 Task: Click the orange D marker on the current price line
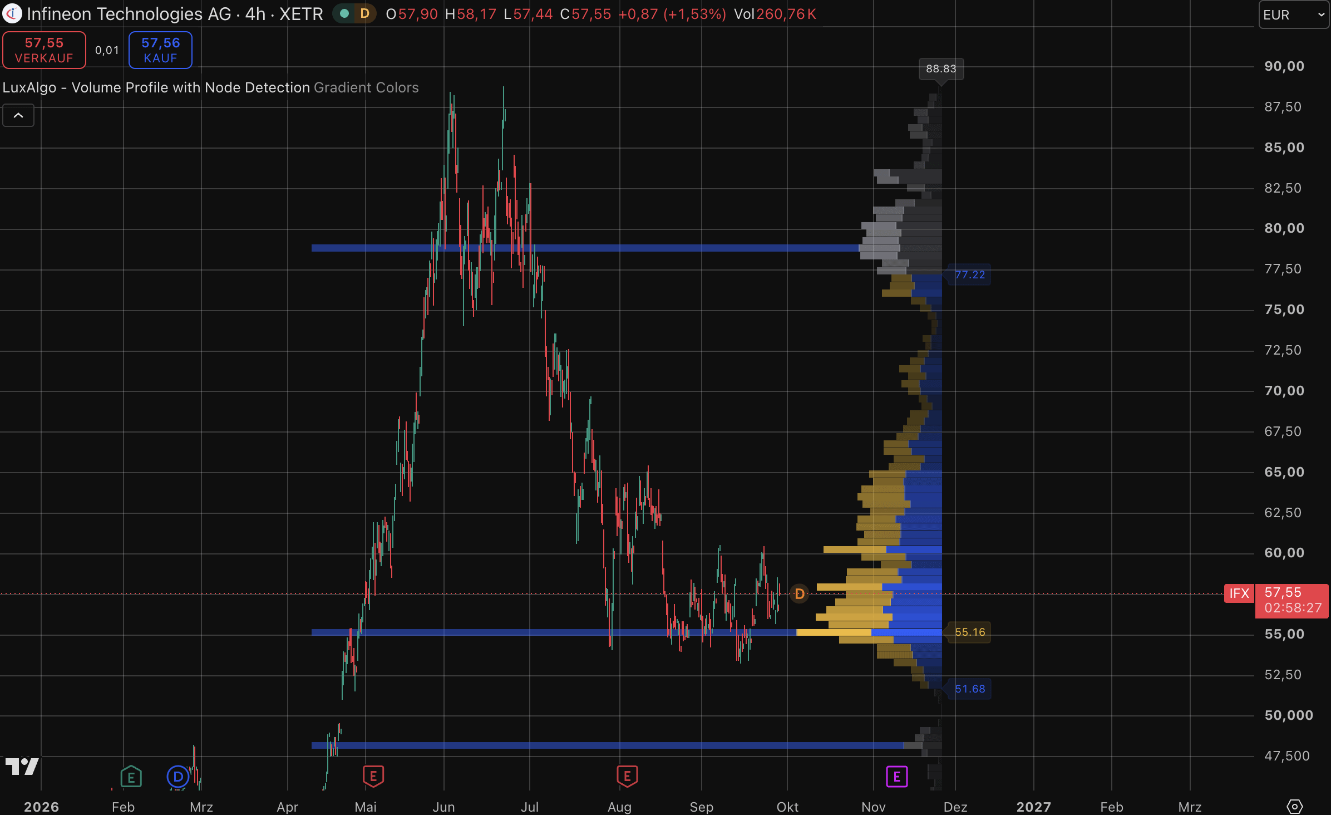[800, 594]
